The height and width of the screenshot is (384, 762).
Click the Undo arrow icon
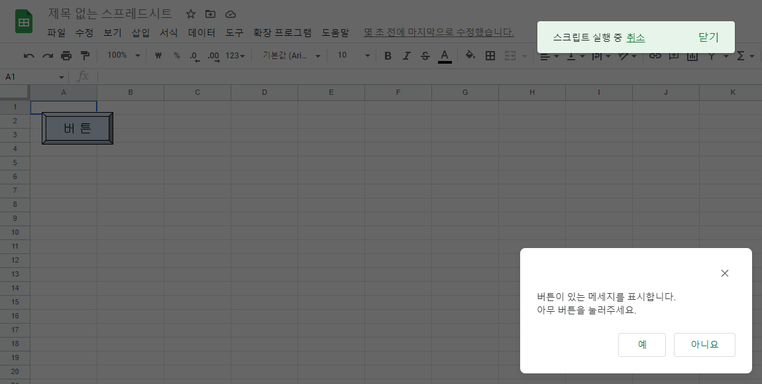28,56
